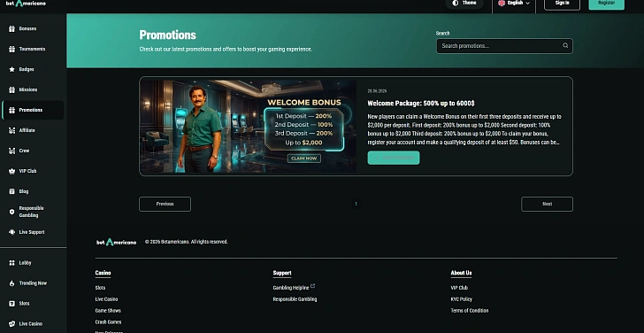
Task: Click the Responsible Gambling shield icon
Action: (x=11, y=212)
